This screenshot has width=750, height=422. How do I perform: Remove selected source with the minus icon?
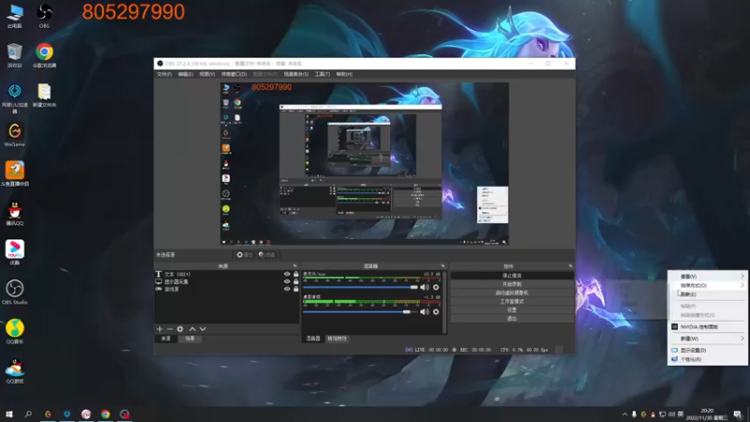(170, 329)
